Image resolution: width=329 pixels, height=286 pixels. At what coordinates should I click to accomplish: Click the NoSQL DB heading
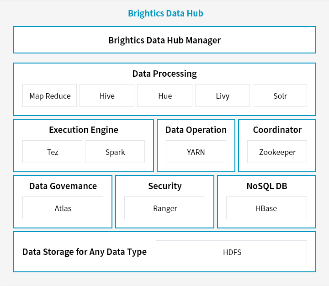tap(267, 186)
